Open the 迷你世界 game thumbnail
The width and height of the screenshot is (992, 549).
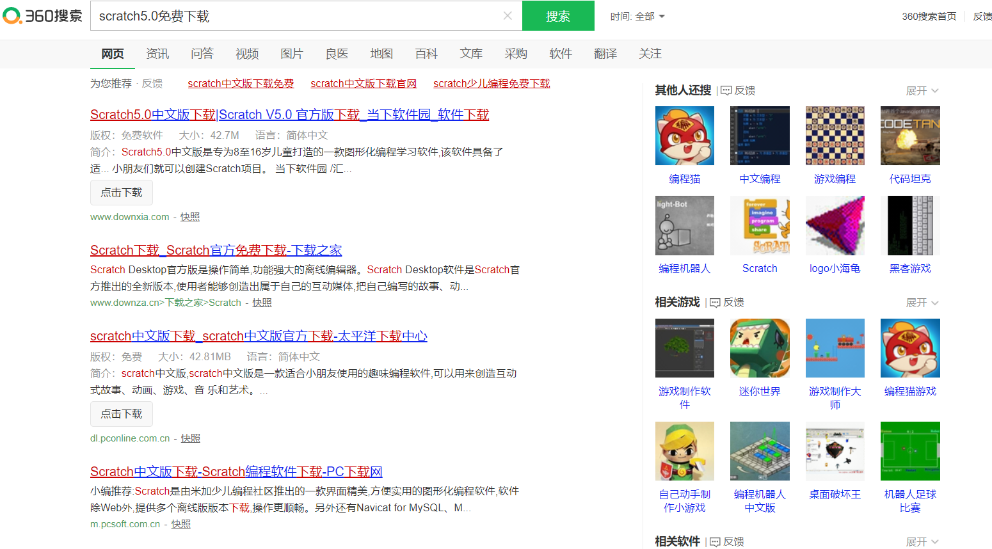click(760, 348)
